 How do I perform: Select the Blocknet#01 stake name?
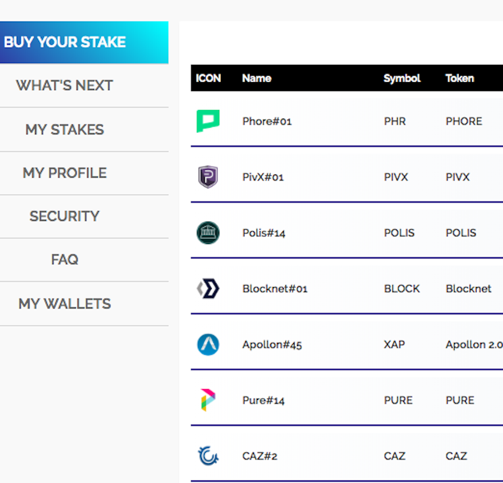(275, 289)
